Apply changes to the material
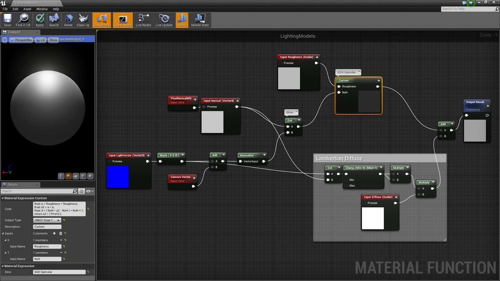 [40, 20]
